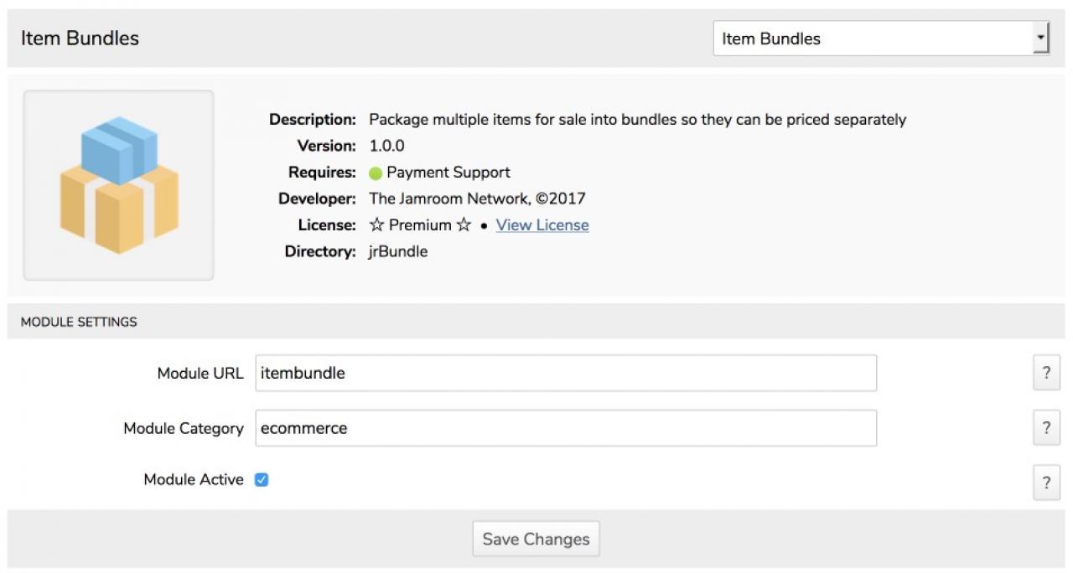This screenshot has height=573, width=1073.
Task: Focus the Module URL text field
Action: tap(566, 374)
